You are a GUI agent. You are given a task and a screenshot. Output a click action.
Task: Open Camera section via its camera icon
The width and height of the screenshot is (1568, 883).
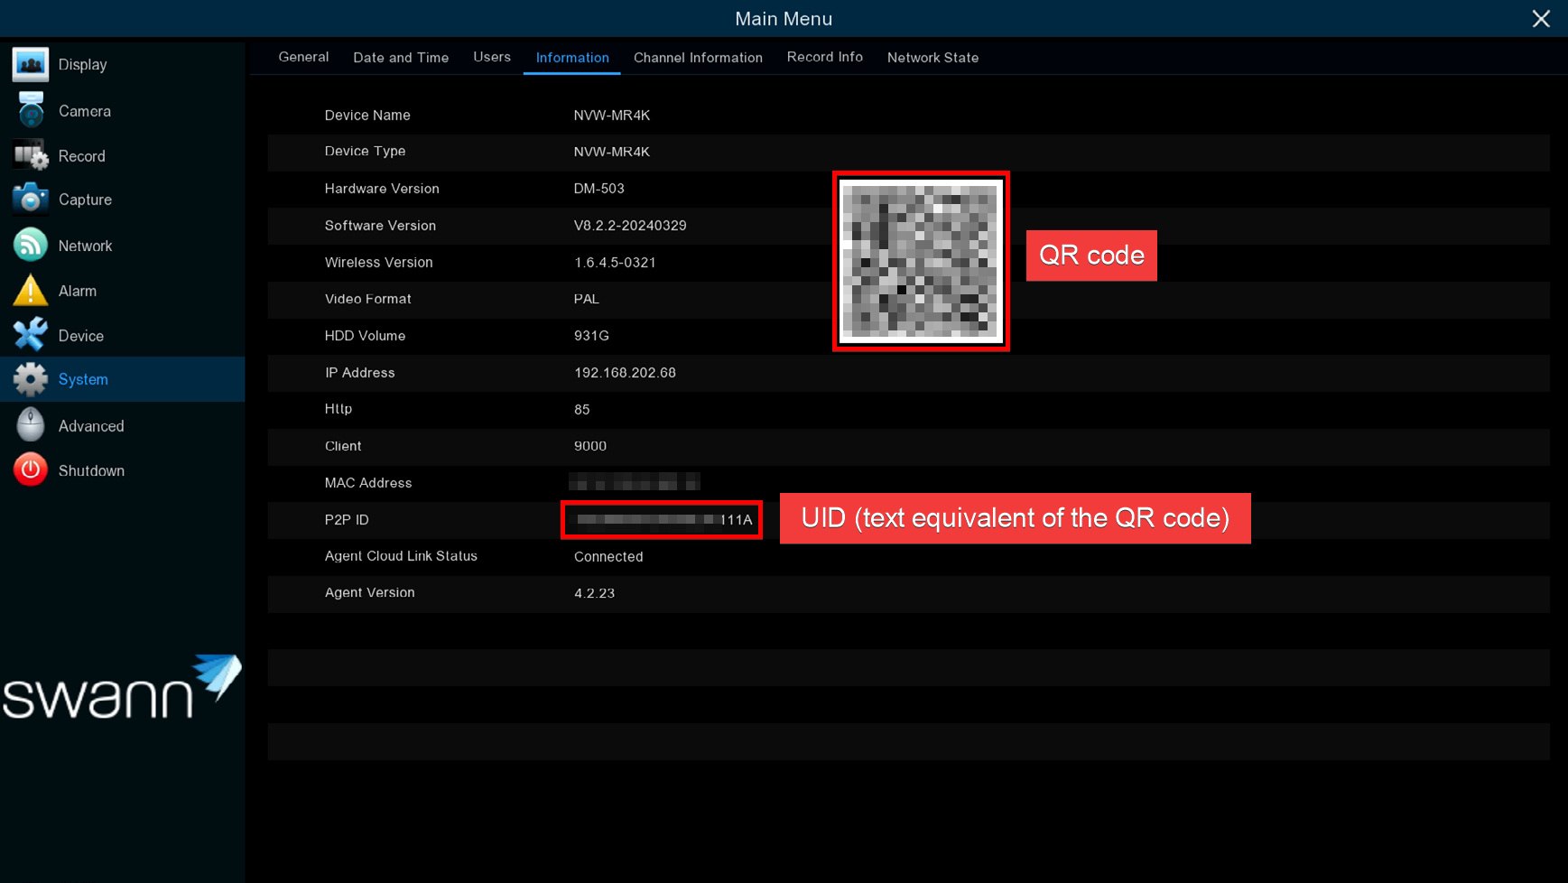click(x=31, y=111)
